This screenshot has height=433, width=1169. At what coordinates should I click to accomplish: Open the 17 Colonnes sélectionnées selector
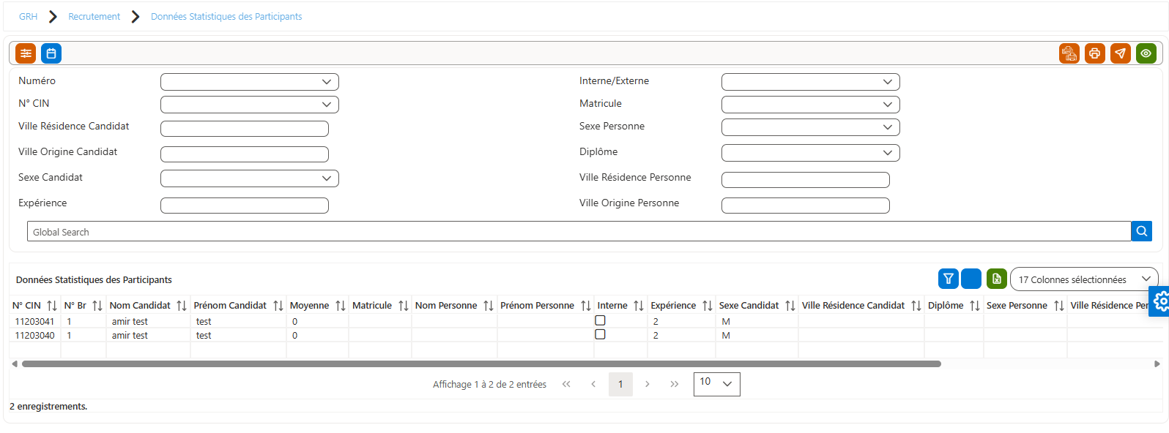[1084, 279]
